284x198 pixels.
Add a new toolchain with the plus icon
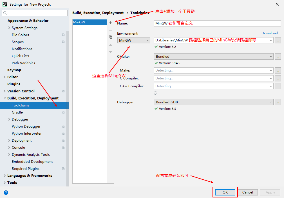tap(111, 23)
